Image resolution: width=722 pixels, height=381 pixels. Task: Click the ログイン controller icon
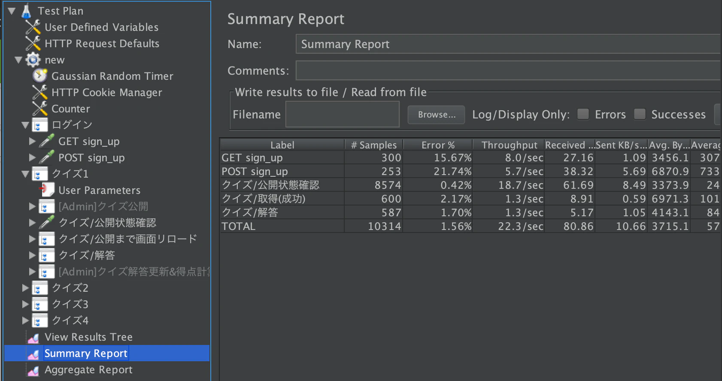point(40,125)
